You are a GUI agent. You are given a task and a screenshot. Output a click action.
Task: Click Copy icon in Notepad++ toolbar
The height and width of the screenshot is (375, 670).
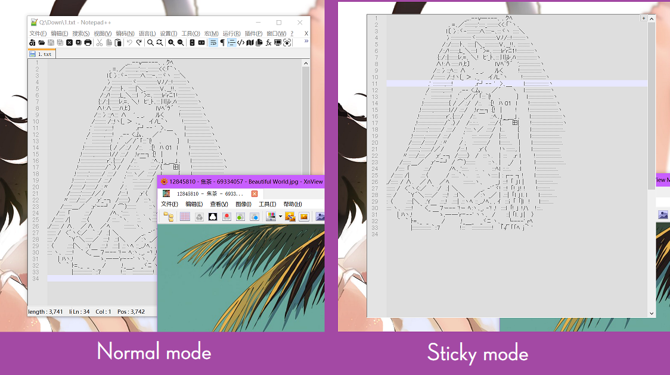point(109,43)
